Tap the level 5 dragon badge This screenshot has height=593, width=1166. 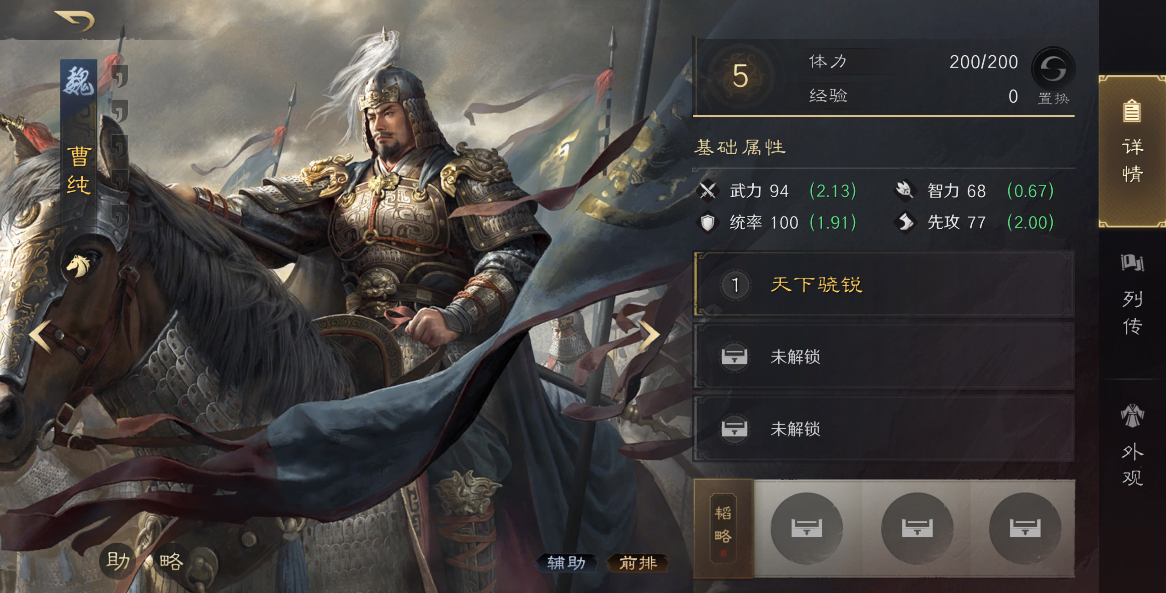[740, 75]
